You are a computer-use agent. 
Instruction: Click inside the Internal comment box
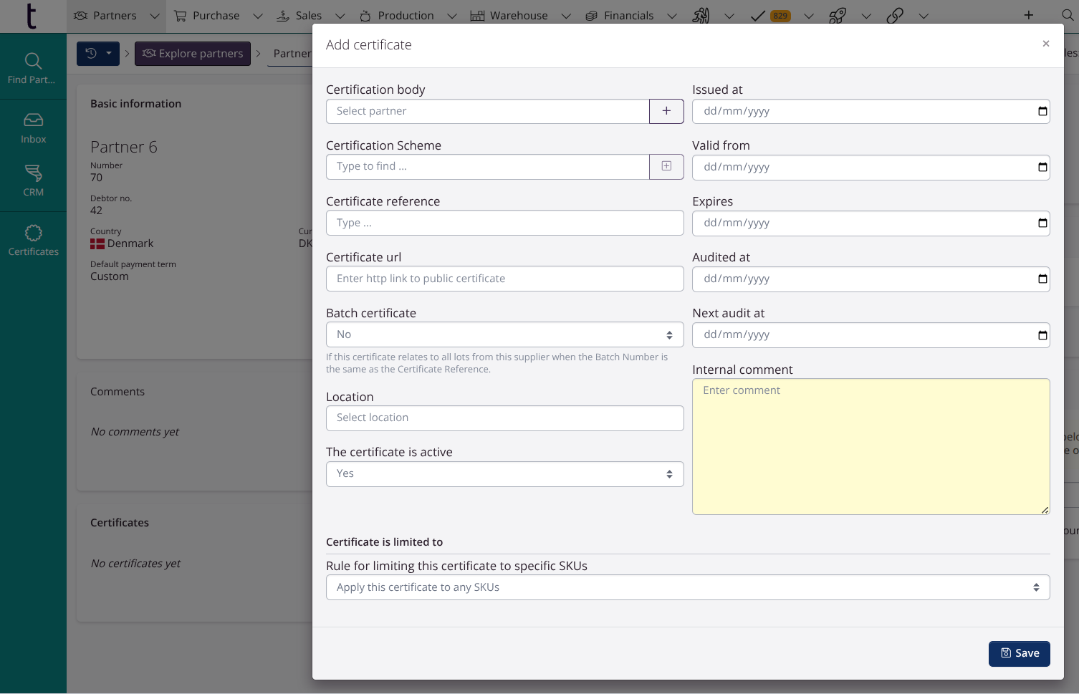(x=871, y=444)
